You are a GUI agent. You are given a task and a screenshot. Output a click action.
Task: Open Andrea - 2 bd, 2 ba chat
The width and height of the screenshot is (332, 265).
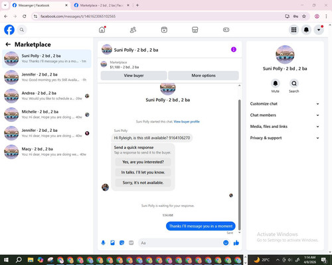(46, 96)
